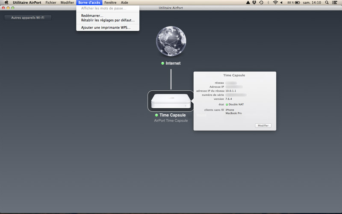Viewport: 342px width, 214px height.
Task: Select the MacBook Pro wireless client
Action: tap(233, 113)
